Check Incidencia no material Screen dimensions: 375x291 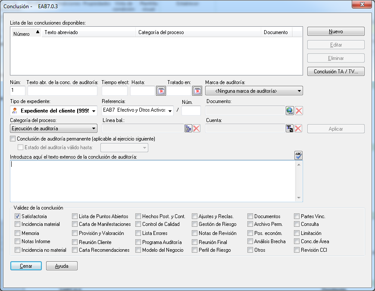pos(17,250)
